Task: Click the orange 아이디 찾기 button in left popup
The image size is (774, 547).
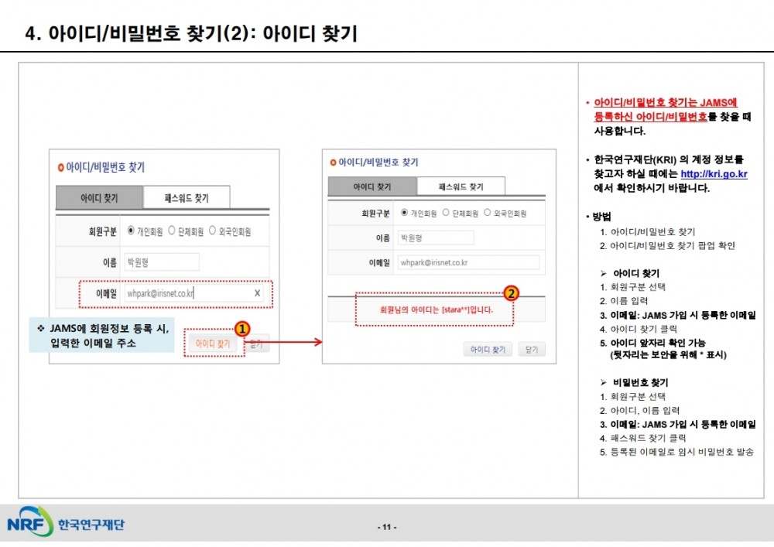Action: point(213,344)
